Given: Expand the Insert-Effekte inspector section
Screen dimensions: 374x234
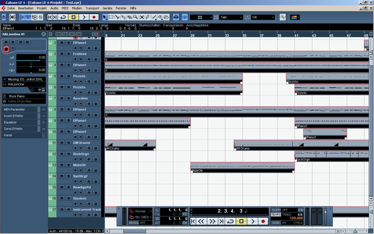Looking at the screenshot, I should (x=24, y=116).
